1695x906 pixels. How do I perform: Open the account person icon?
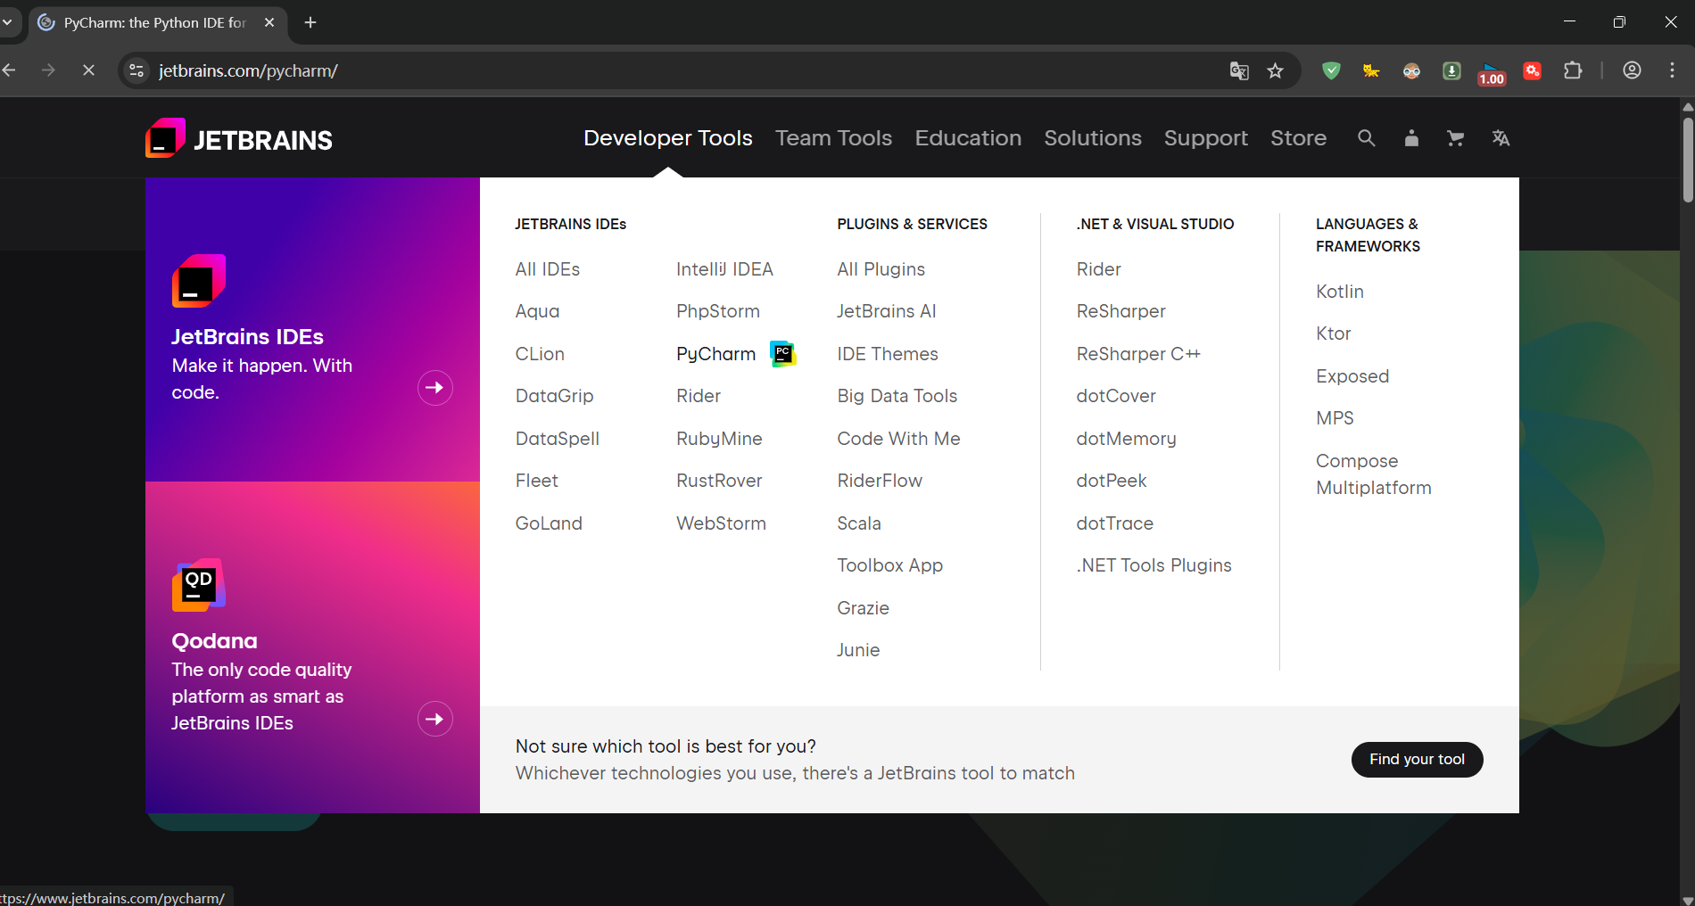[x=1411, y=138]
